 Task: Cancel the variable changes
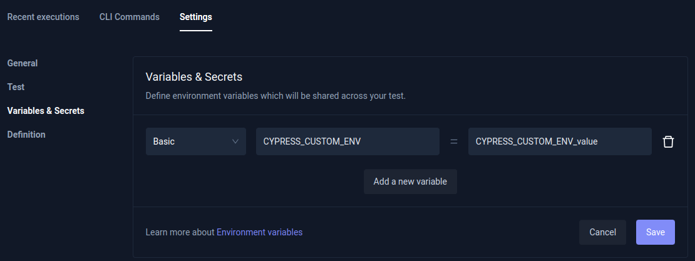tap(602, 232)
